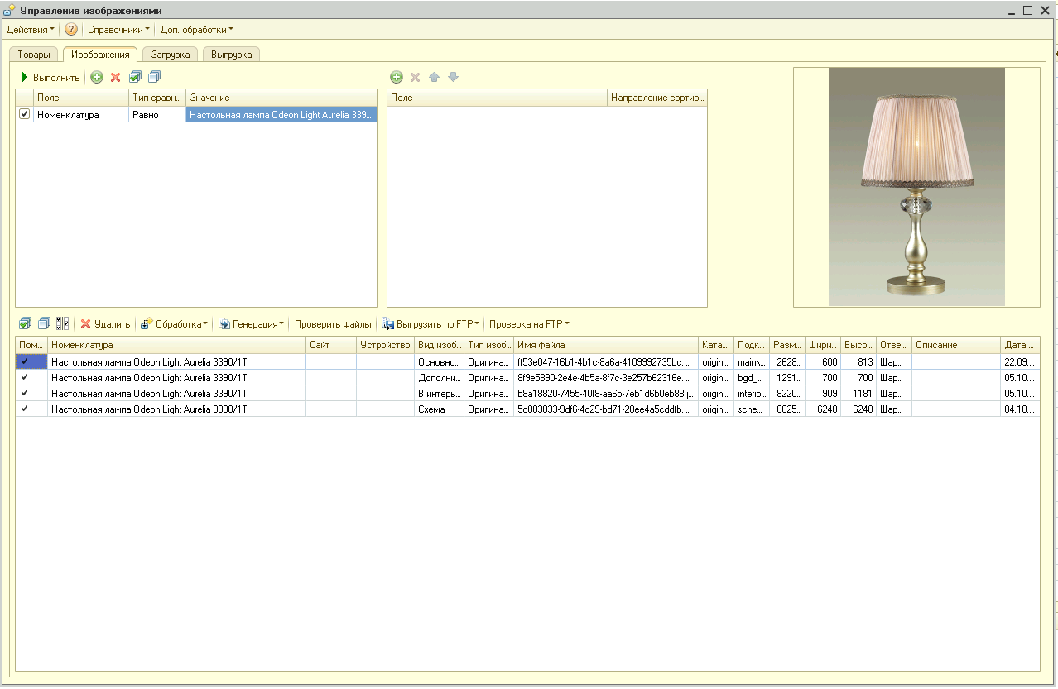Expand the Обработка dropdown
Screen dimensions: 1058x689
175,324
